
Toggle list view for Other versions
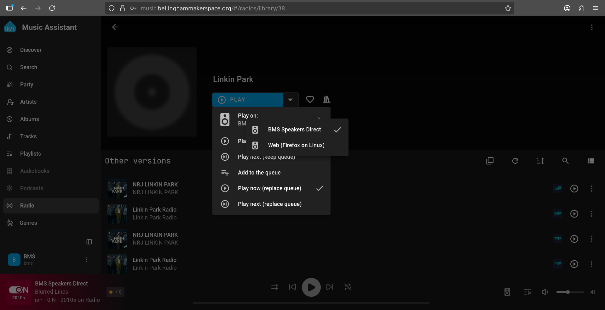[x=591, y=161]
